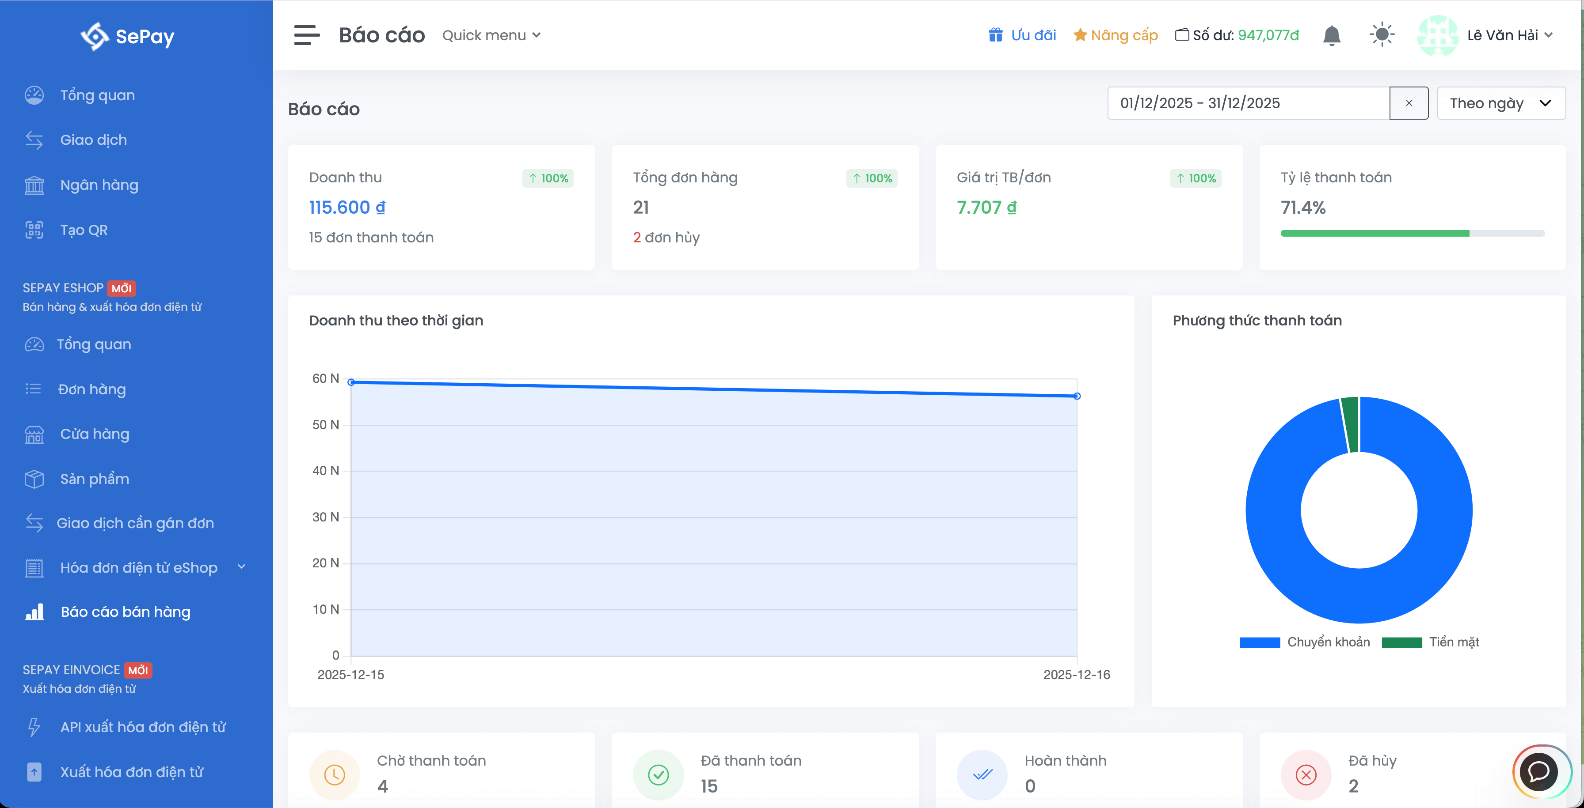
Task: Open Cửa hàng store page
Action: coord(94,434)
